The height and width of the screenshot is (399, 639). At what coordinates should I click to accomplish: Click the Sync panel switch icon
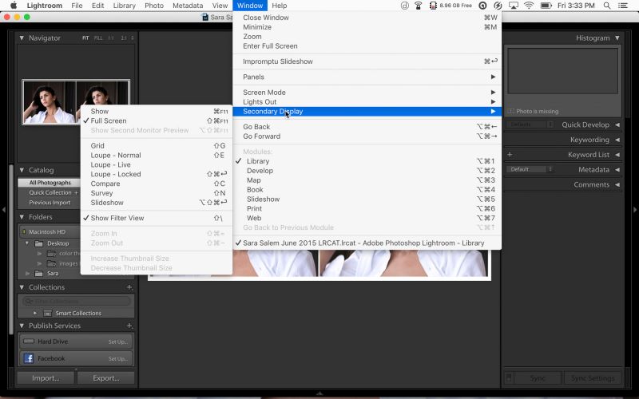(x=509, y=377)
